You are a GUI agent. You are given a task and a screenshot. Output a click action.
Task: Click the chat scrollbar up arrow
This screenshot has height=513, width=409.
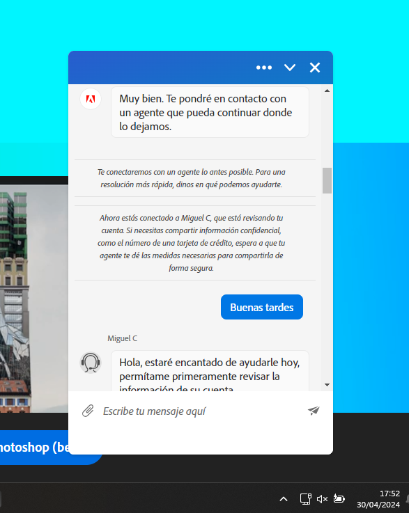(x=327, y=90)
